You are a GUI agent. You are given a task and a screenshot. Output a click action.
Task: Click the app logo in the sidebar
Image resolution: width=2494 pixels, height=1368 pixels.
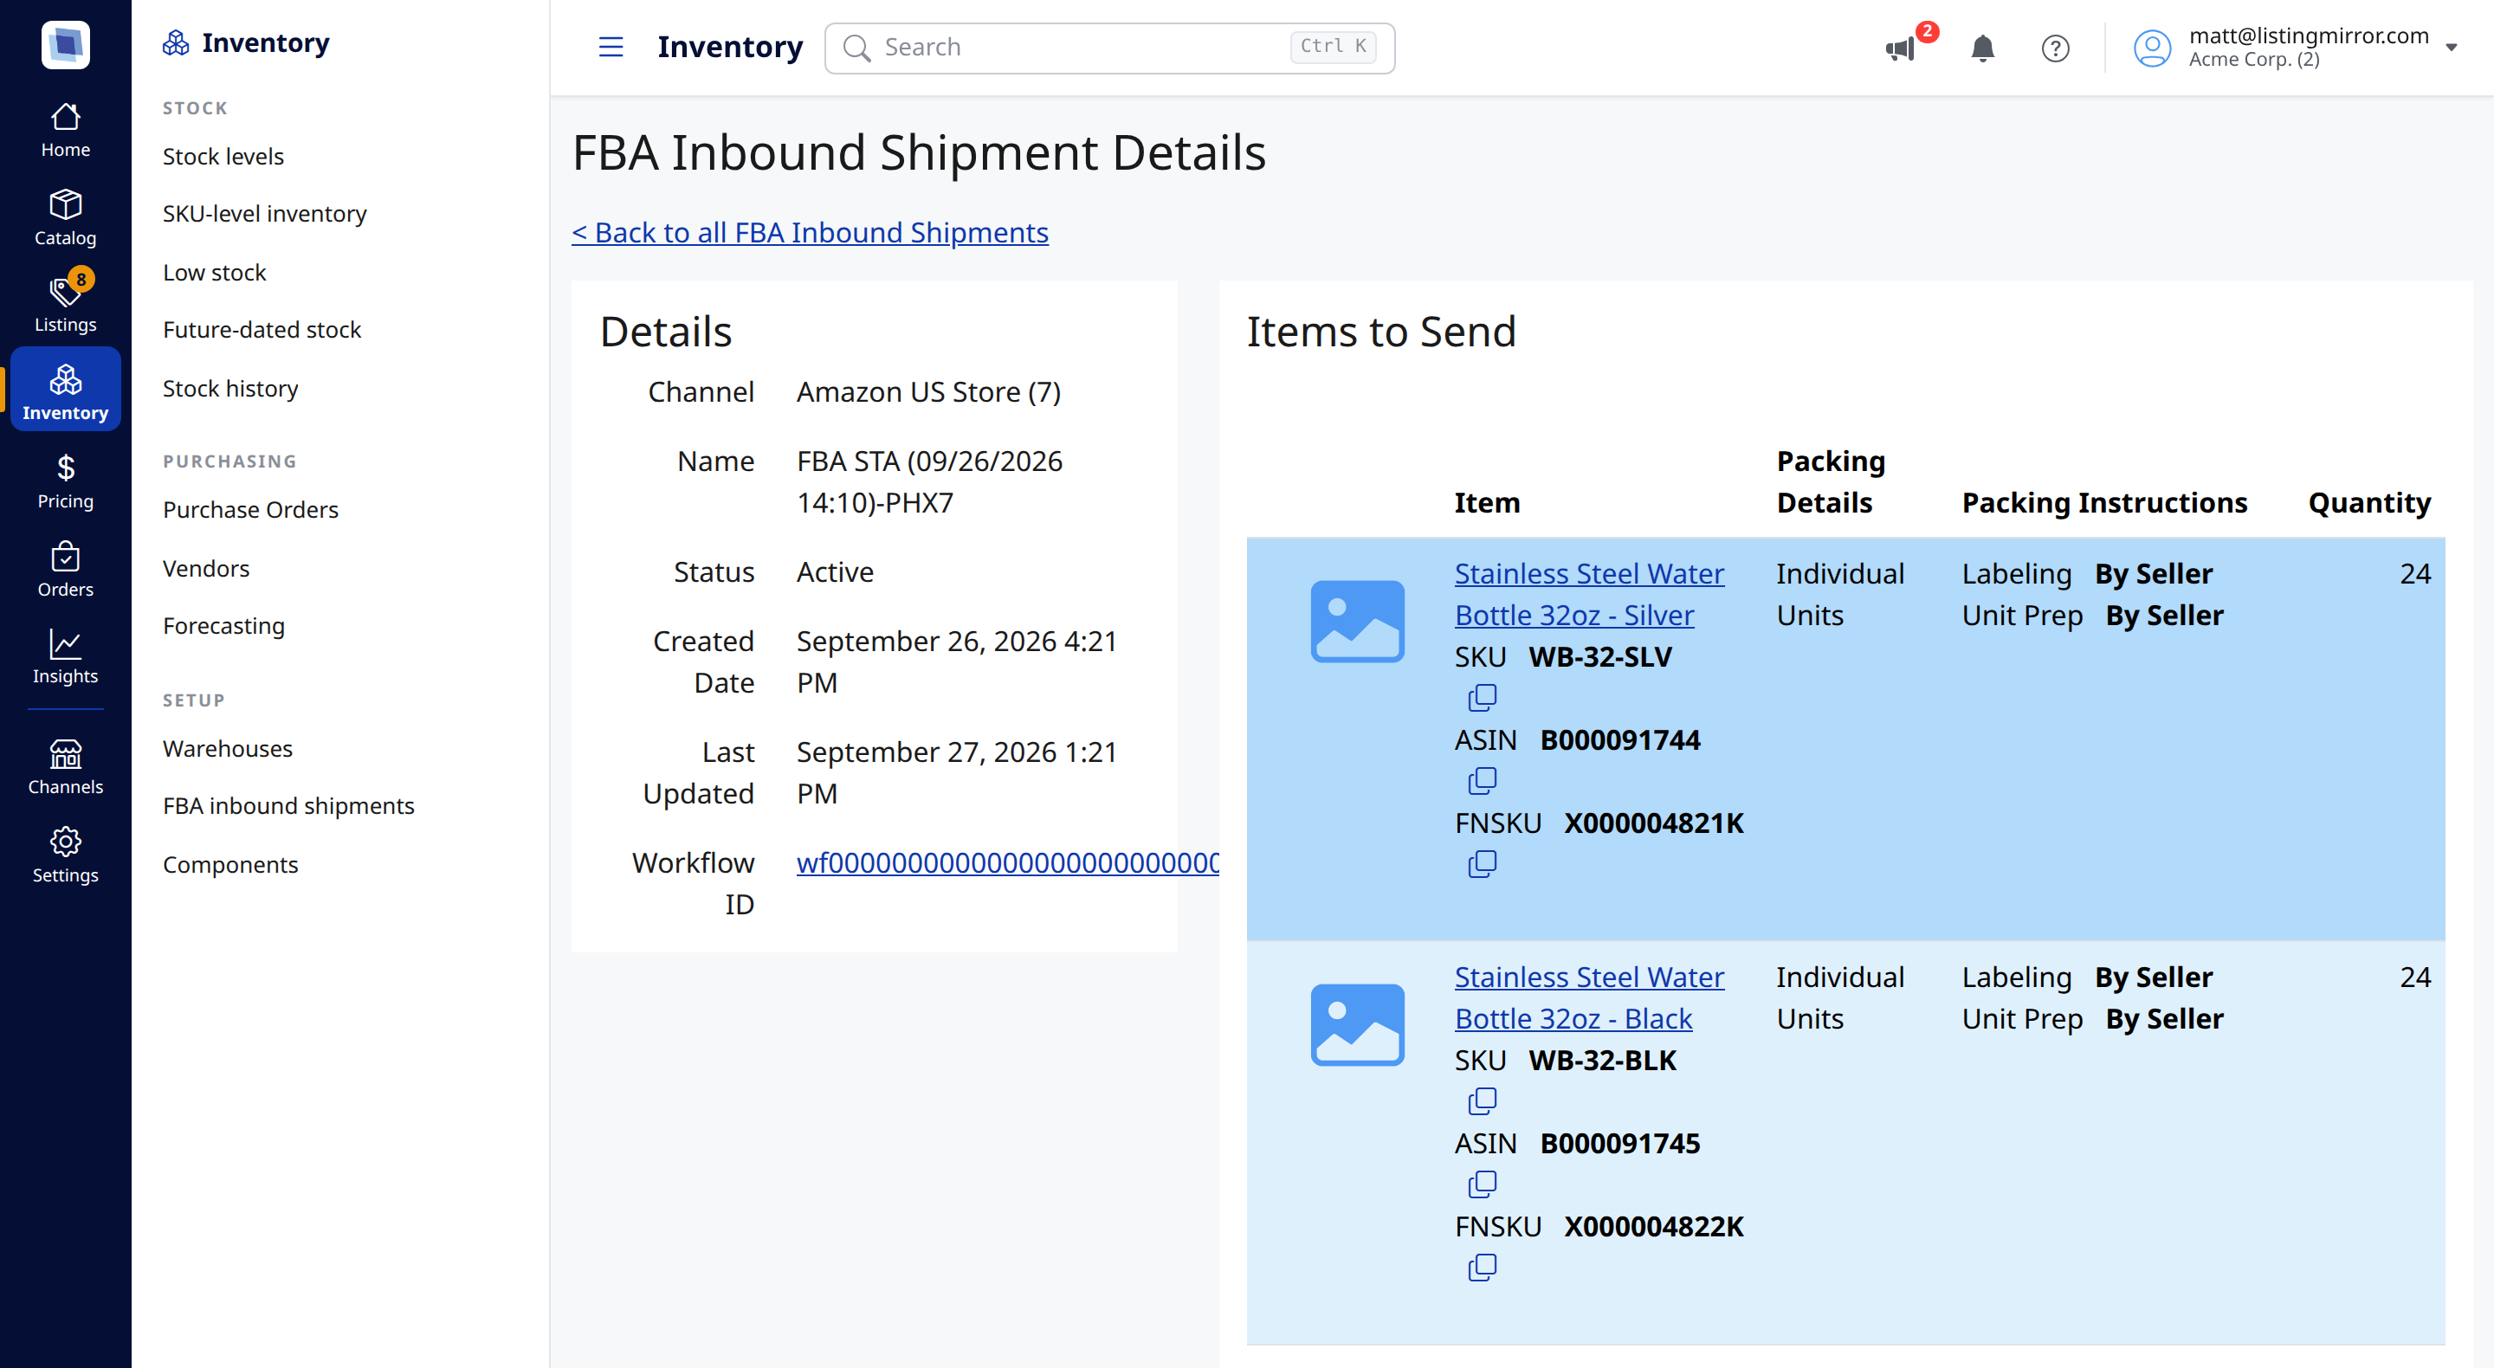coord(65,44)
